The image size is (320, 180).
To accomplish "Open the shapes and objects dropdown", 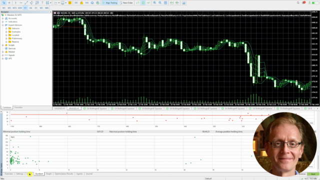I will [48, 3].
